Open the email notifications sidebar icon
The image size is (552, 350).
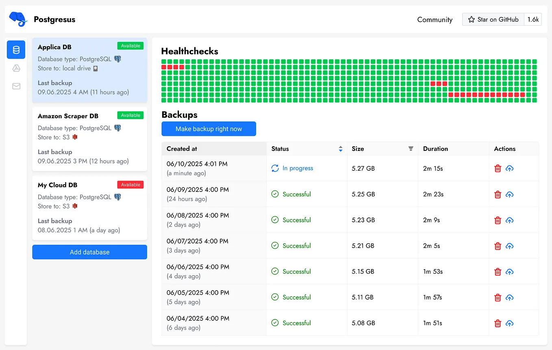tap(16, 86)
